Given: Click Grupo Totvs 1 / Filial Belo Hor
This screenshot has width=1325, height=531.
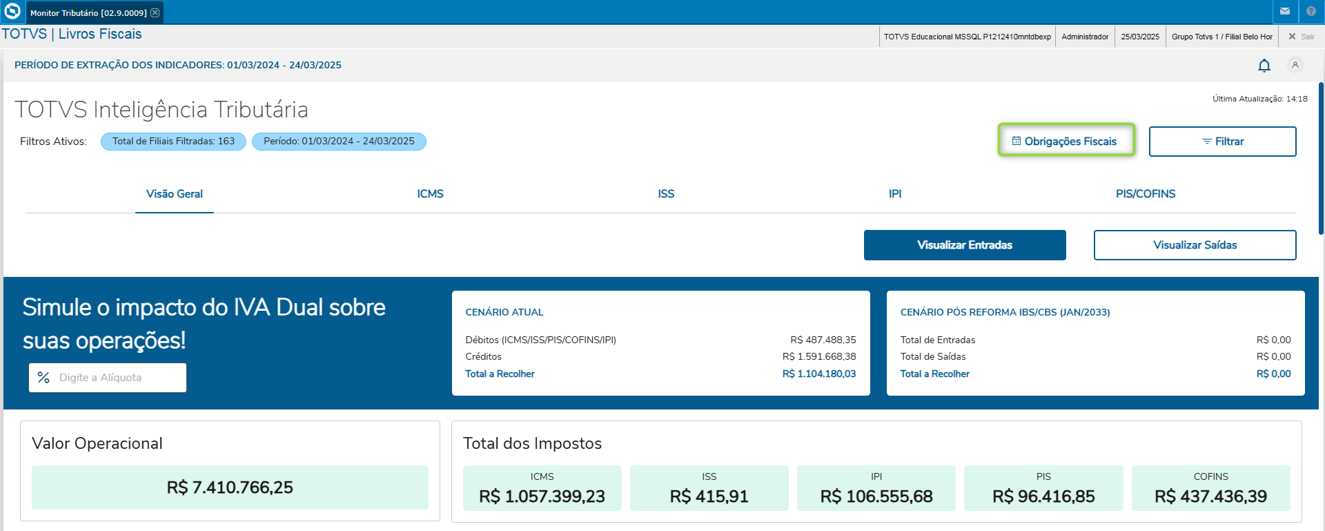Looking at the screenshot, I should point(1221,37).
